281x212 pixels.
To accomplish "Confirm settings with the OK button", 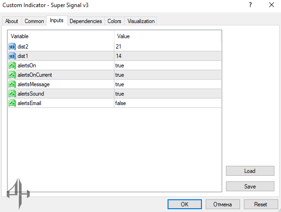I will 185,204.
